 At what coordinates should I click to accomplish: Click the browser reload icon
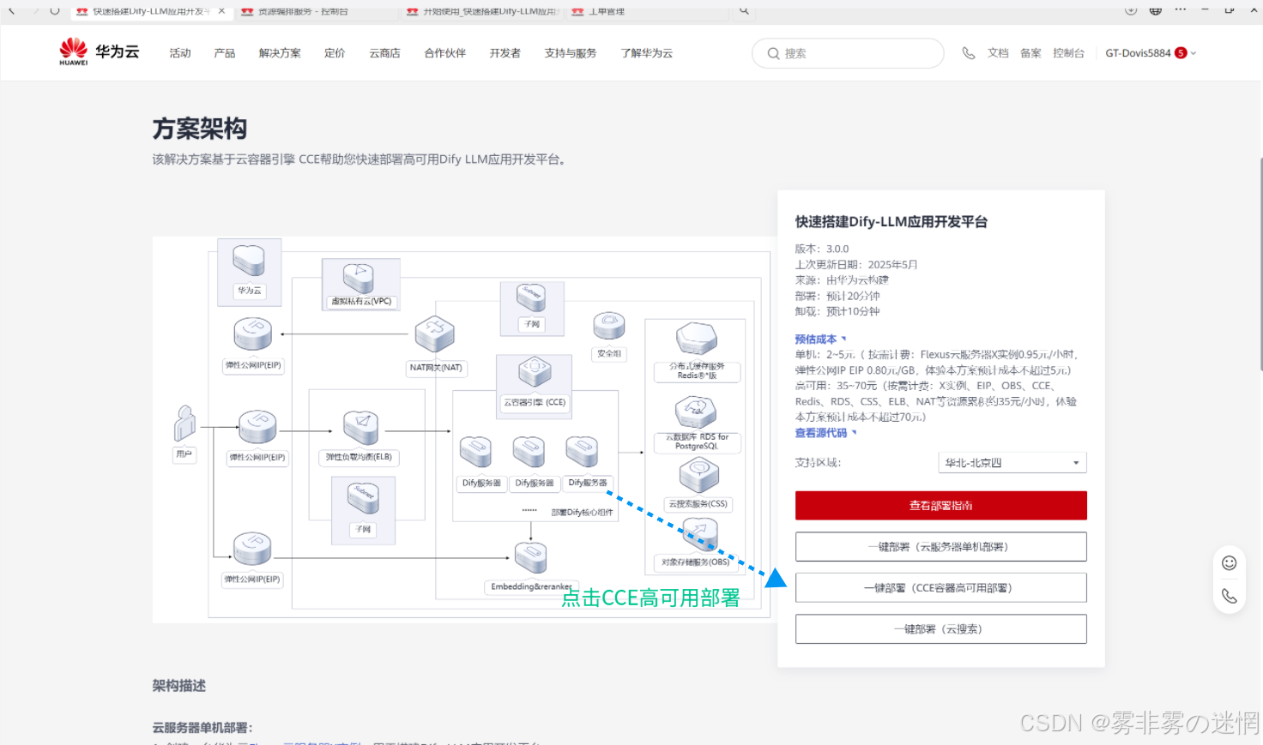click(55, 10)
